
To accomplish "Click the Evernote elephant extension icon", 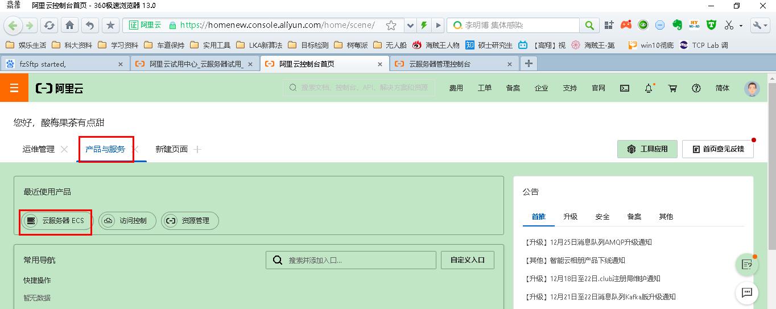I will (677, 25).
